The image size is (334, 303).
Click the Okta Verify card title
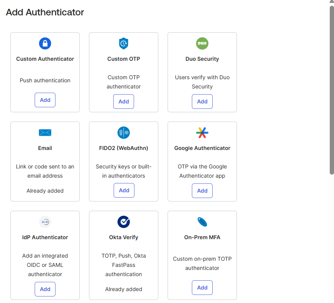124,237
